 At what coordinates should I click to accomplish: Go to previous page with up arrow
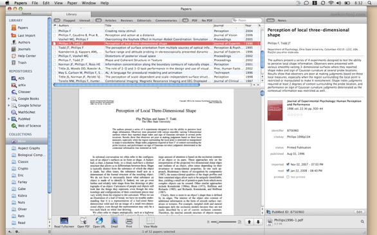[x=249, y=222]
